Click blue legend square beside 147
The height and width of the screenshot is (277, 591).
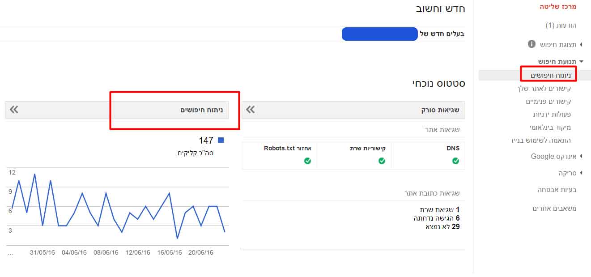pyautogui.click(x=221, y=141)
